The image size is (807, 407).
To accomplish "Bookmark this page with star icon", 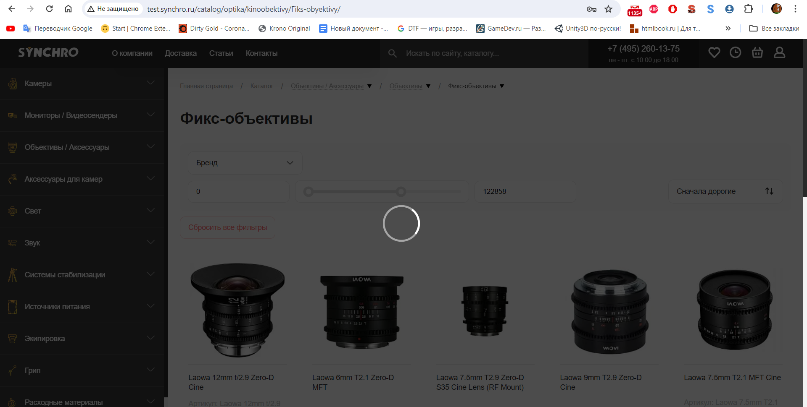I will [608, 9].
